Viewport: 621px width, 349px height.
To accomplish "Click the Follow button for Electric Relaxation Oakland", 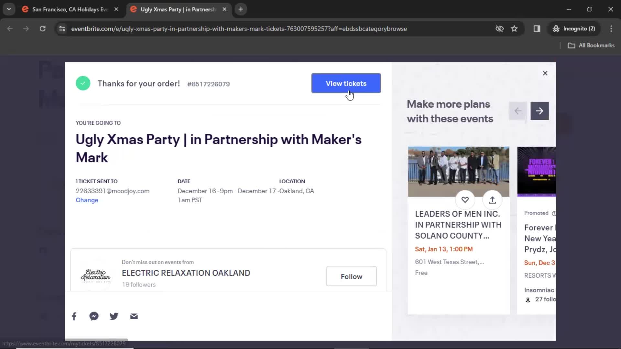I will pos(352,277).
